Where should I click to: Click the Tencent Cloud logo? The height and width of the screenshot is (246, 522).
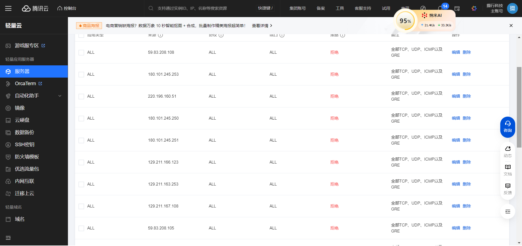pos(35,8)
